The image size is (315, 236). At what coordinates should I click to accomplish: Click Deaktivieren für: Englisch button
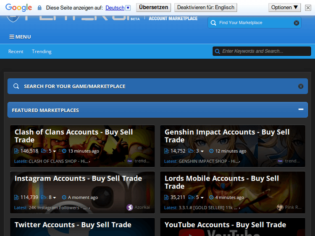coord(205,8)
